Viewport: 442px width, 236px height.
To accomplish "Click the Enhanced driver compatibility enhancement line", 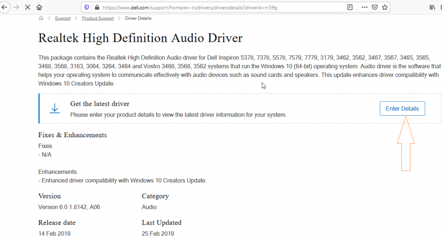I will point(122,180).
